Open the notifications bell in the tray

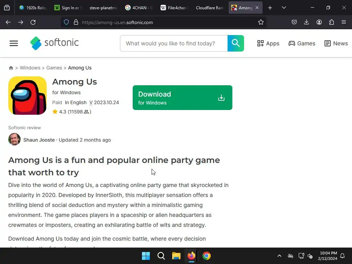(343, 256)
